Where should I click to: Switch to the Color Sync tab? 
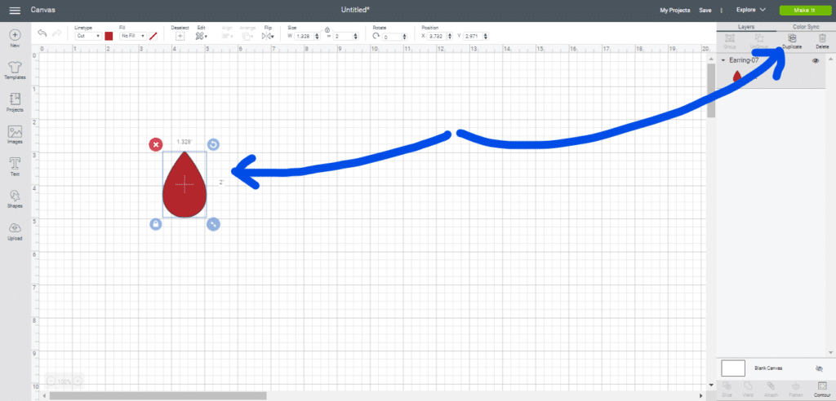point(805,27)
